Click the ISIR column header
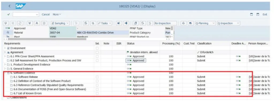 [x=119, y=43]
